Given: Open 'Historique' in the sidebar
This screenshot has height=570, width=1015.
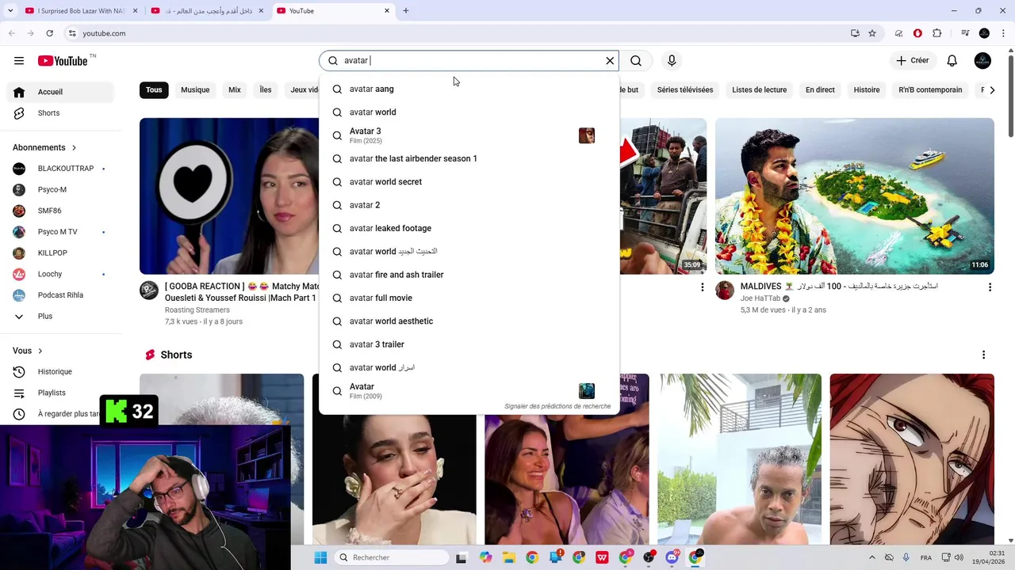Looking at the screenshot, I should tap(60, 371).
